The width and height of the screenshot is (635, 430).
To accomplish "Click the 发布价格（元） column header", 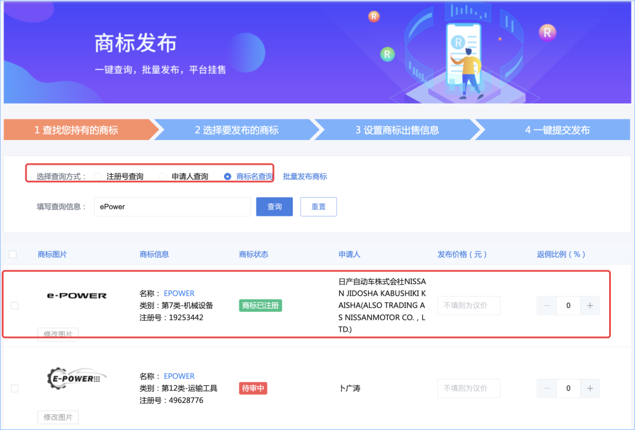I will click(x=462, y=255).
